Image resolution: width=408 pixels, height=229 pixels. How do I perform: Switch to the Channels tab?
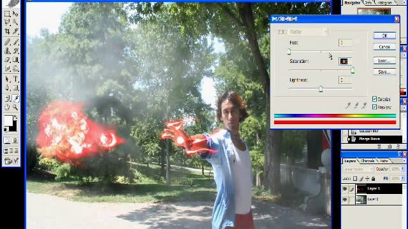tap(368, 161)
